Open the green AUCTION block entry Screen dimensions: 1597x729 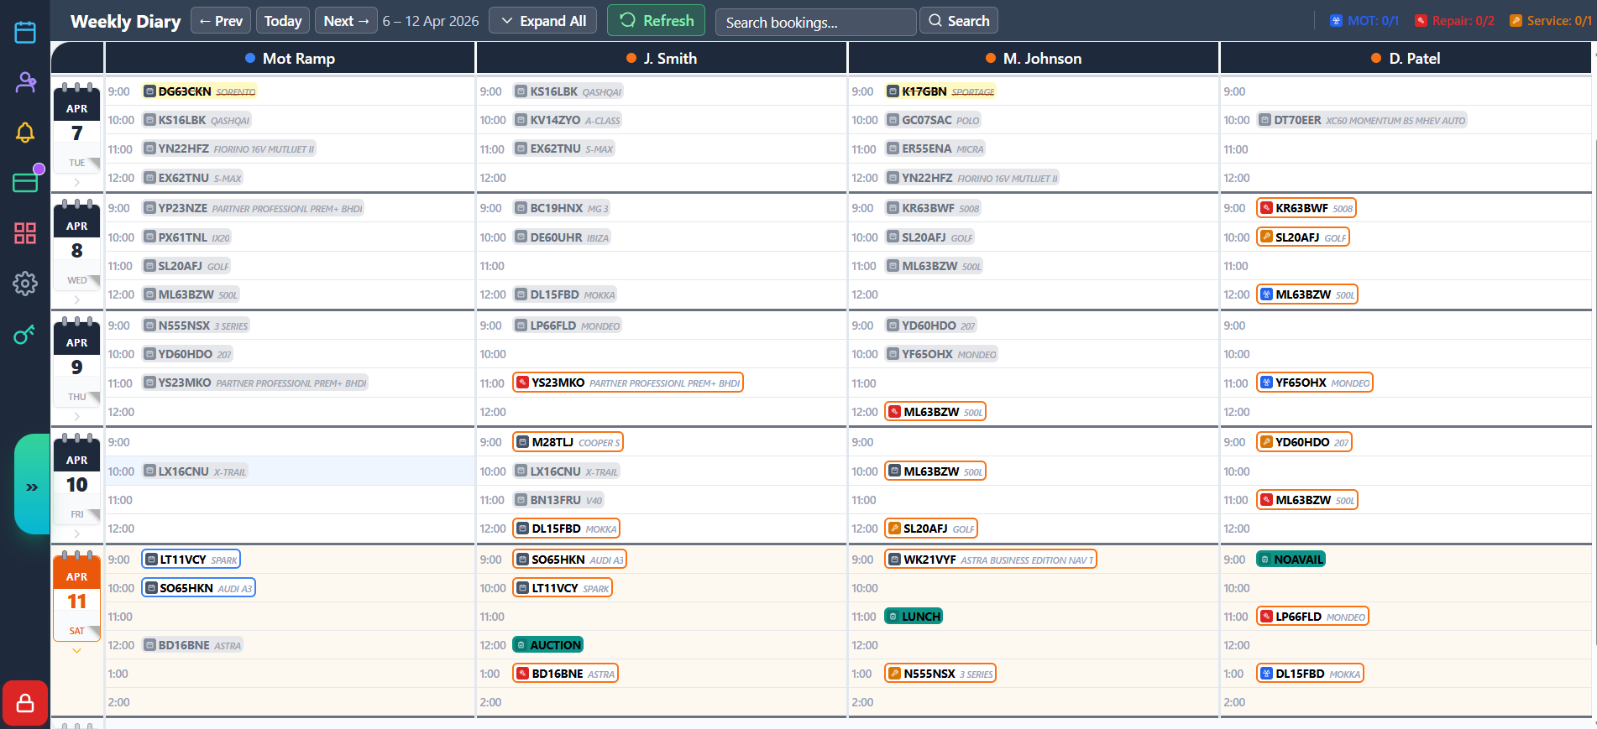click(x=548, y=645)
